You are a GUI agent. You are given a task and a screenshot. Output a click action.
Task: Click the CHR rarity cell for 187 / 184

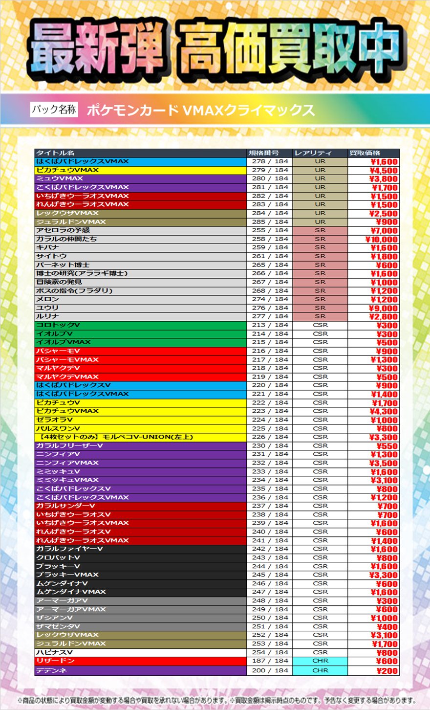320,661
